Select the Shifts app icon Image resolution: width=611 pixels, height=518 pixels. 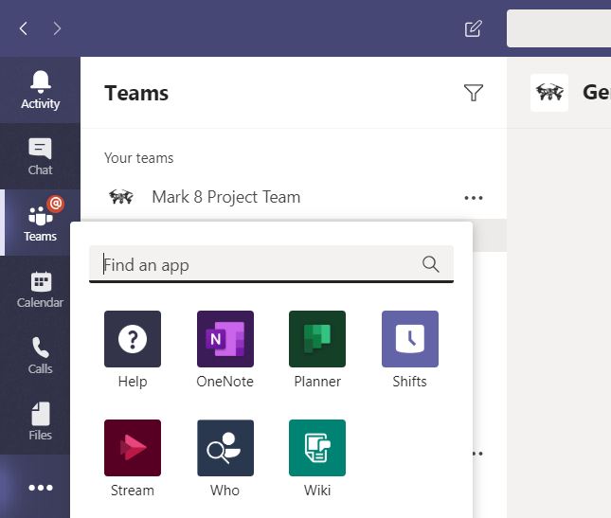click(409, 339)
